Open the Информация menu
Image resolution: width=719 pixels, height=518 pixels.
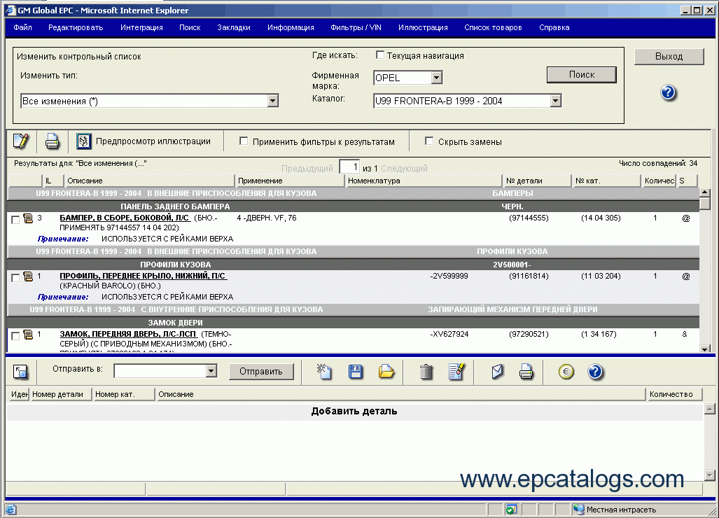tap(291, 27)
